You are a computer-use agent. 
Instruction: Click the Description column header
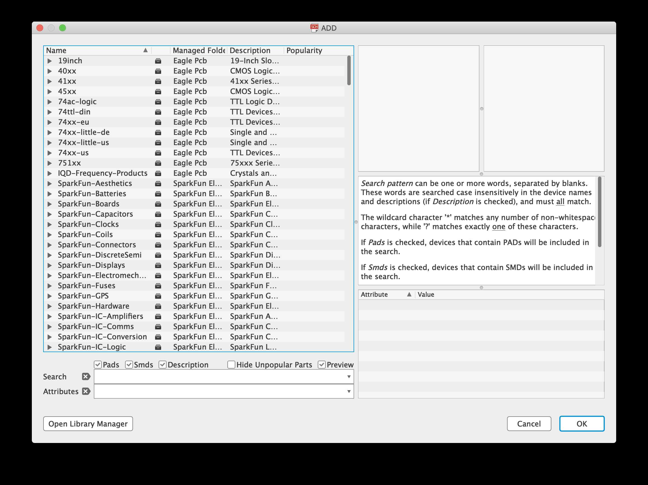[250, 50]
